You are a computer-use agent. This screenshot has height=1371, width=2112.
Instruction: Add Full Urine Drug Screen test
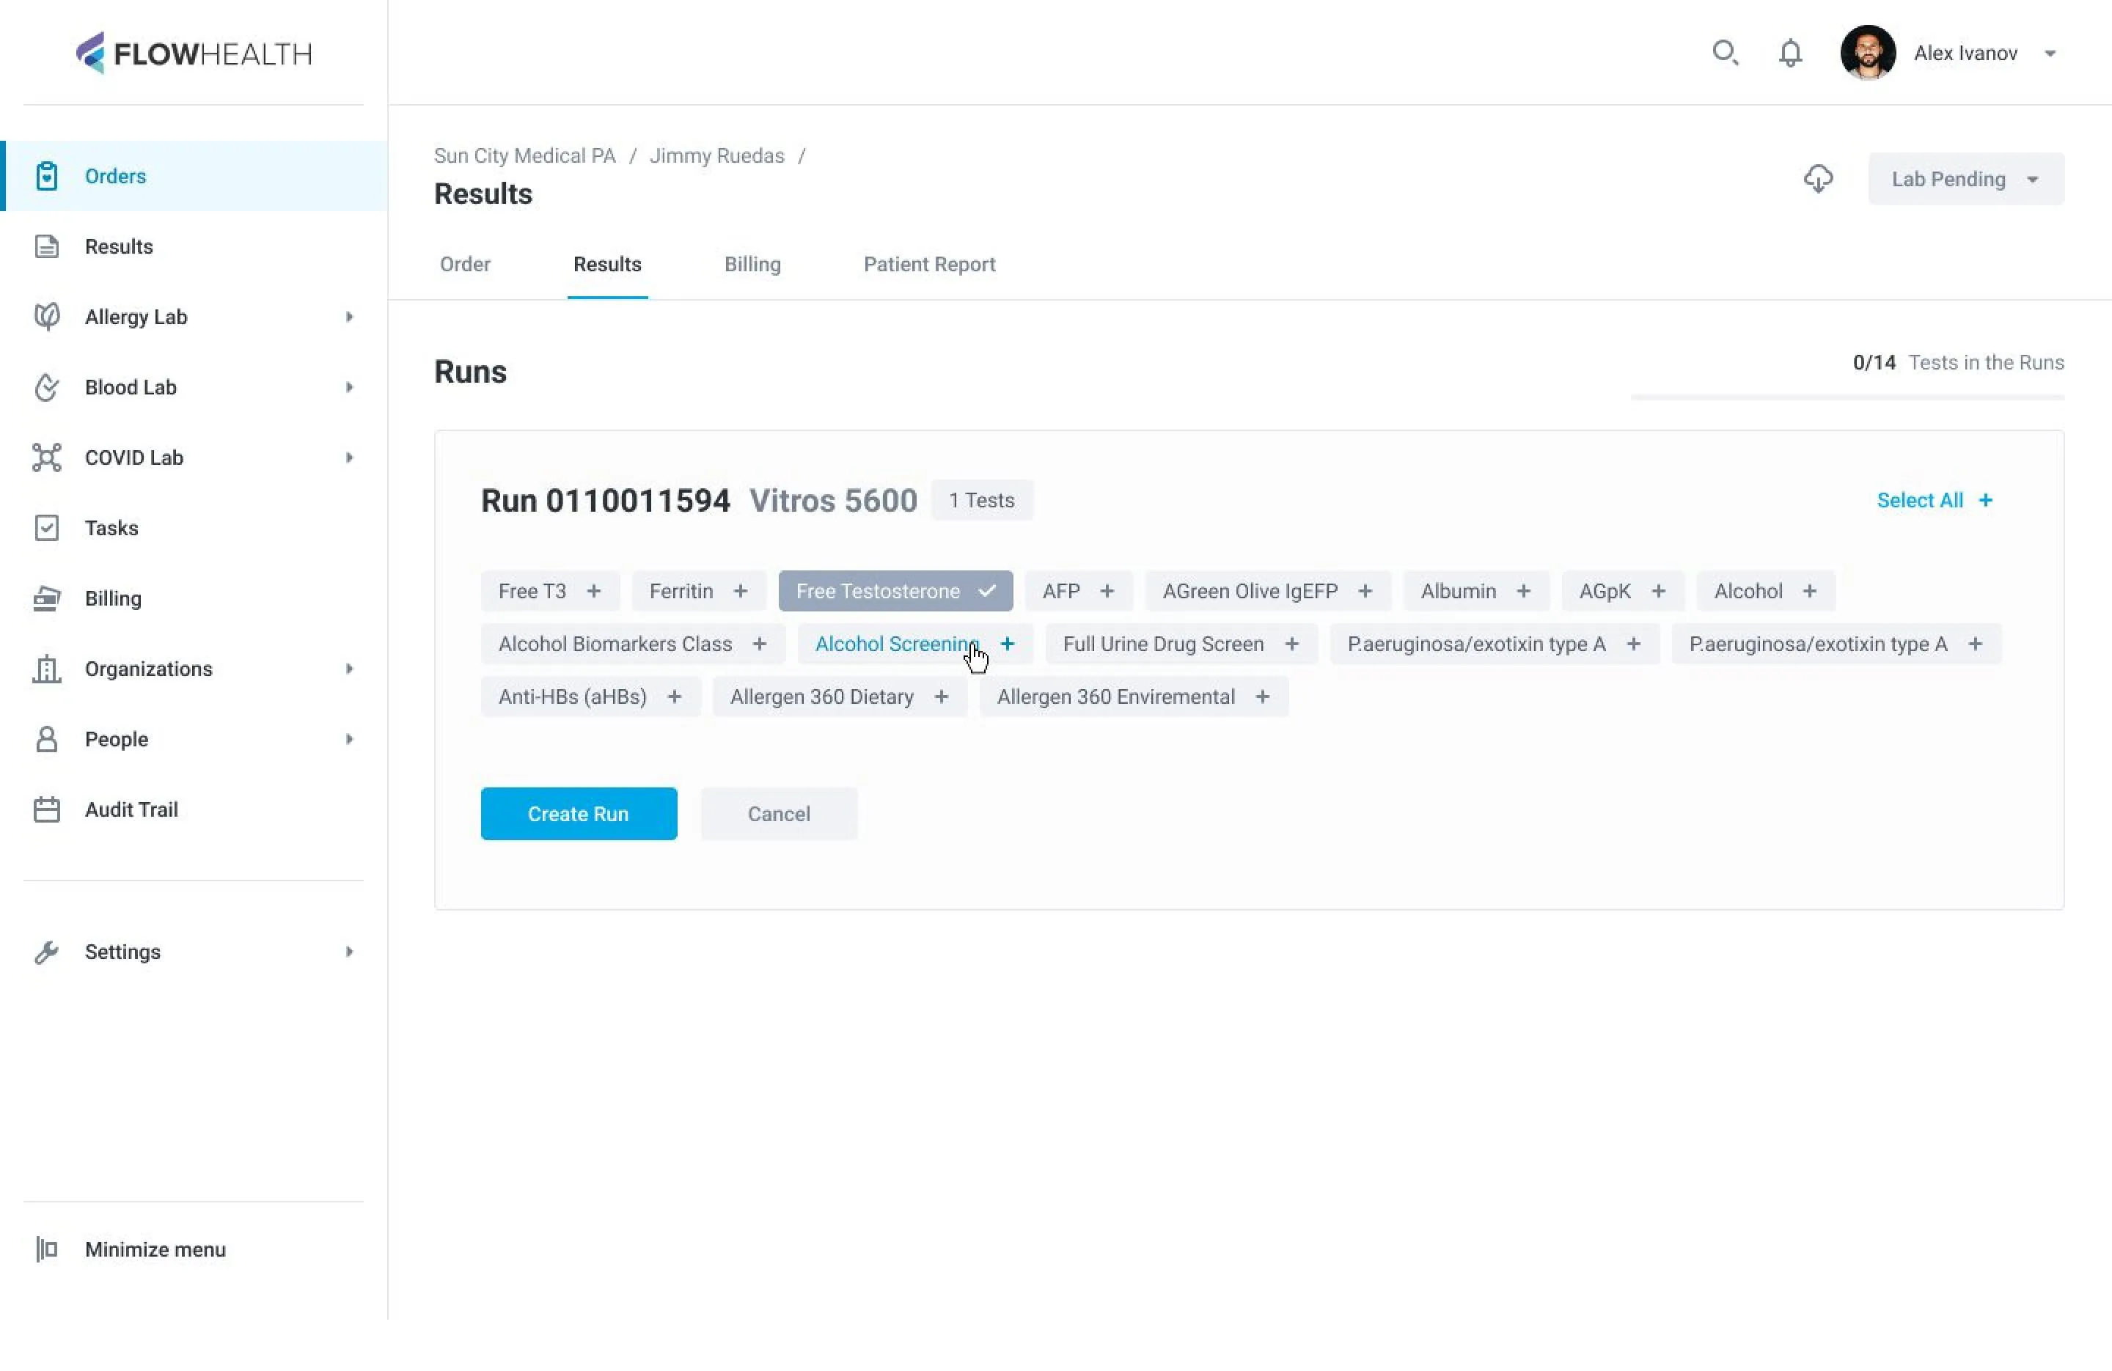(1181, 644)
